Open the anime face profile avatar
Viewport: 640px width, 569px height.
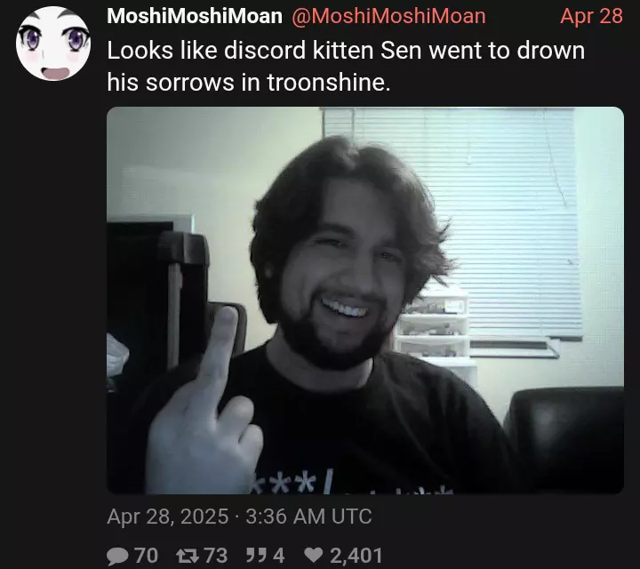pyautogui.click(x=53, y=44)
